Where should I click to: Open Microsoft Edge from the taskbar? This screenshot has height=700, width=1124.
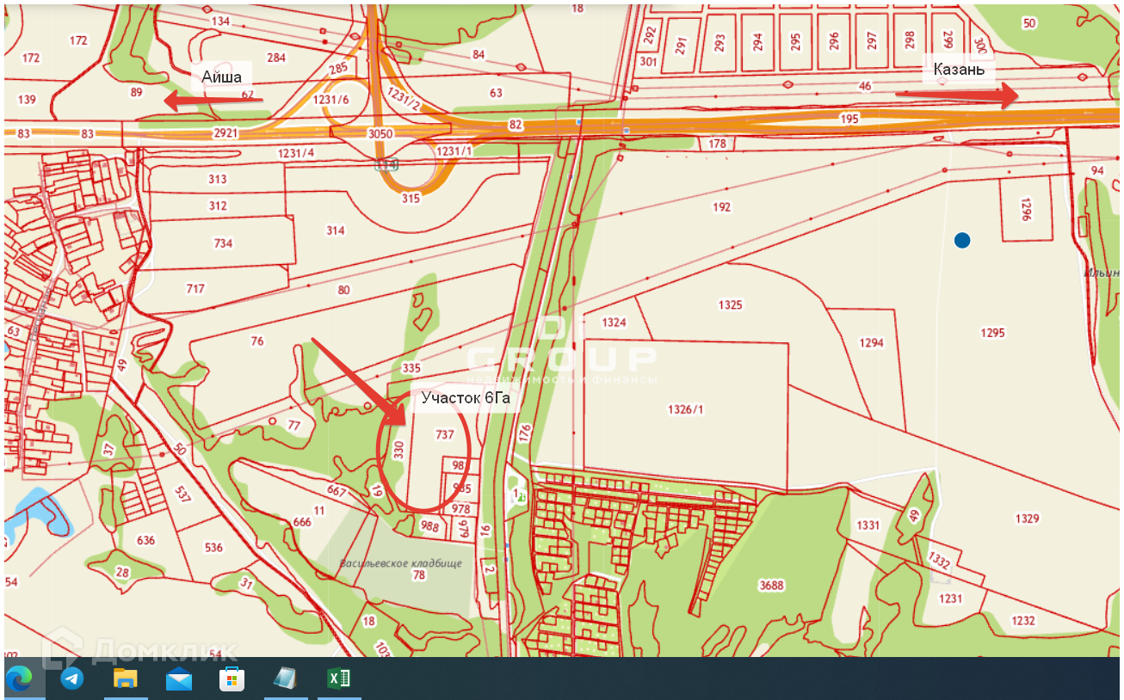pos(19,679)
